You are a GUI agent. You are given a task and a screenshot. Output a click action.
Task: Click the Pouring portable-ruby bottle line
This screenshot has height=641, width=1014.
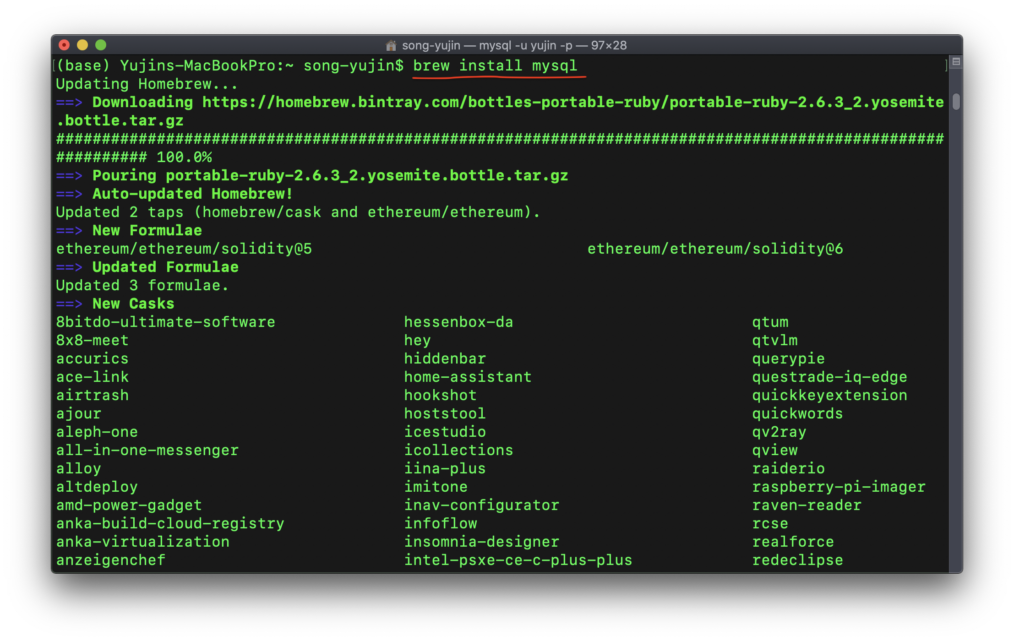tap(330, 176)
